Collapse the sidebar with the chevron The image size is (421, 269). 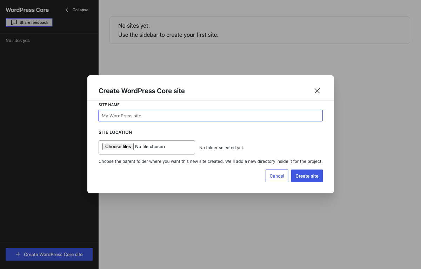pos(77,10)
